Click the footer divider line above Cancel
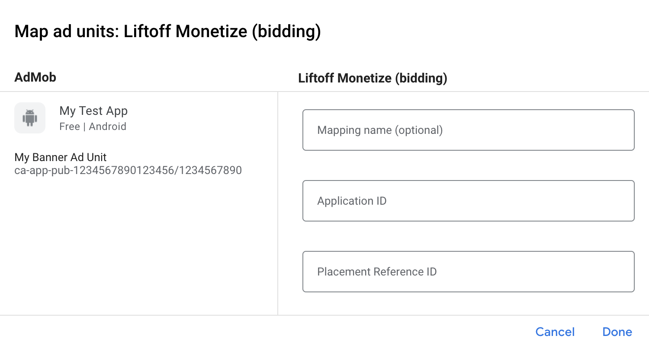 point(324,315)
